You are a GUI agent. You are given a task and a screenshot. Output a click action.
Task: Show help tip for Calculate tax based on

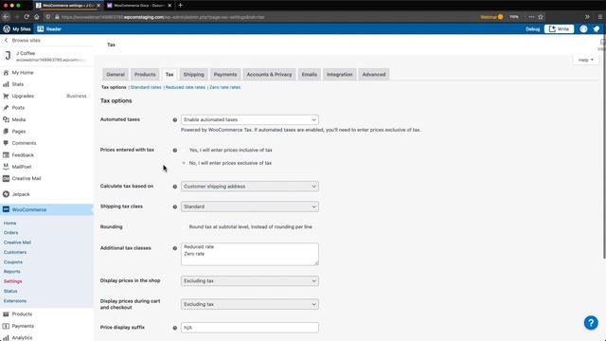point(174,187)
